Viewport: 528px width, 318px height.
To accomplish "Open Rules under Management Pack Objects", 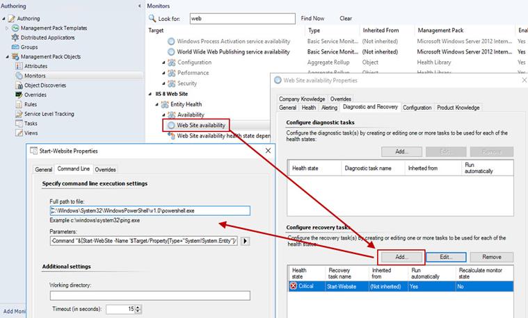I will tap(31, 104).
